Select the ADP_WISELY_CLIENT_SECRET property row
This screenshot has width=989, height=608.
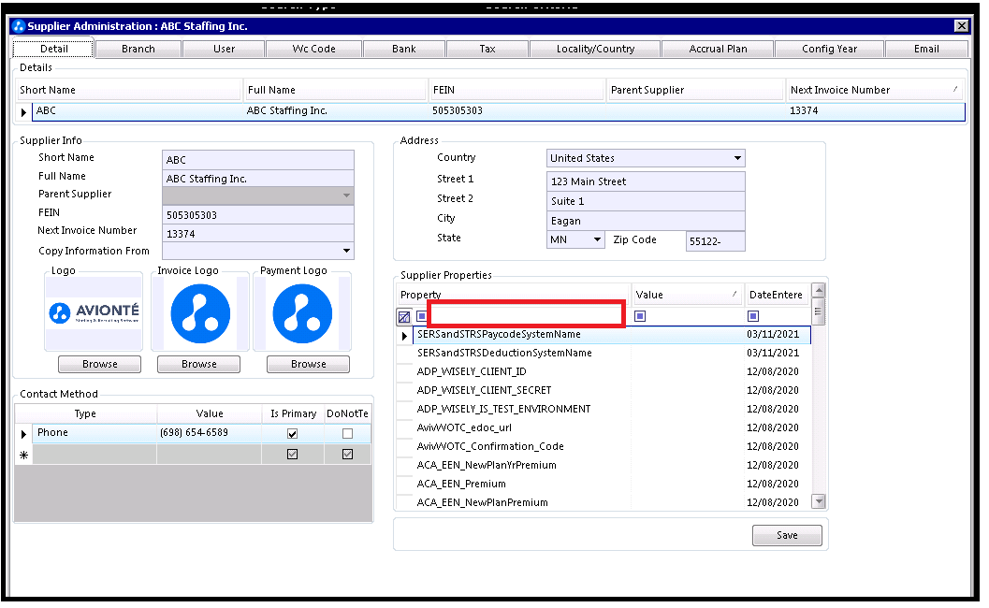click(x=604, y=390)
